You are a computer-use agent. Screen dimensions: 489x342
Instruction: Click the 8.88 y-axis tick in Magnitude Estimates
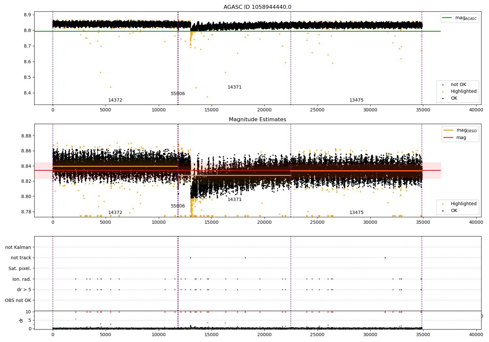pyautogui.click(x=26, y=136)
